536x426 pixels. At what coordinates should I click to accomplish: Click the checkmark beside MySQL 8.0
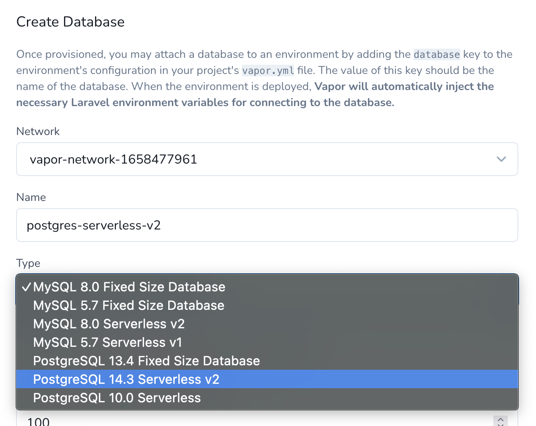[27, 287]
